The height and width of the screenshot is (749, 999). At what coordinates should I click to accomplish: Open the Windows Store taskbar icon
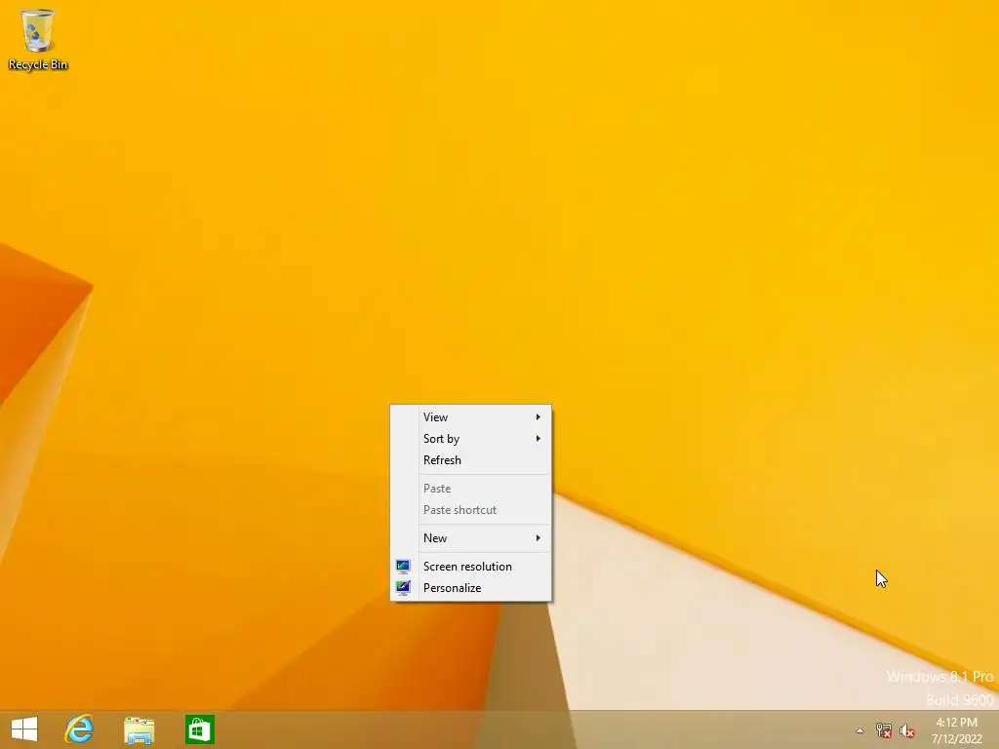pos(199,729)
